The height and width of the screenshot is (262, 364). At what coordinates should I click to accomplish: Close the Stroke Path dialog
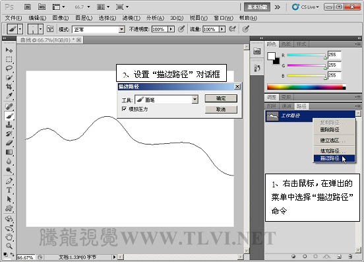pos(237,86)
